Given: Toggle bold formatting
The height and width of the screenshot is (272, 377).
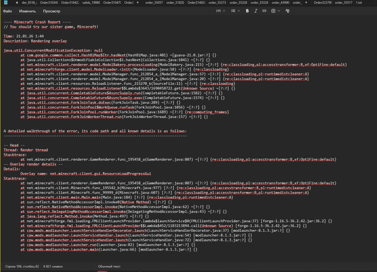Looking at the screenshot, I should (247, 11).
